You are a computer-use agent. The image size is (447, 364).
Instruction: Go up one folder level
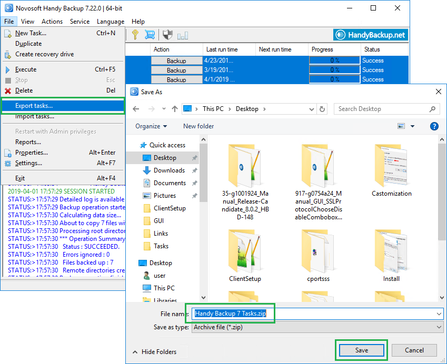tap(175, 109)
